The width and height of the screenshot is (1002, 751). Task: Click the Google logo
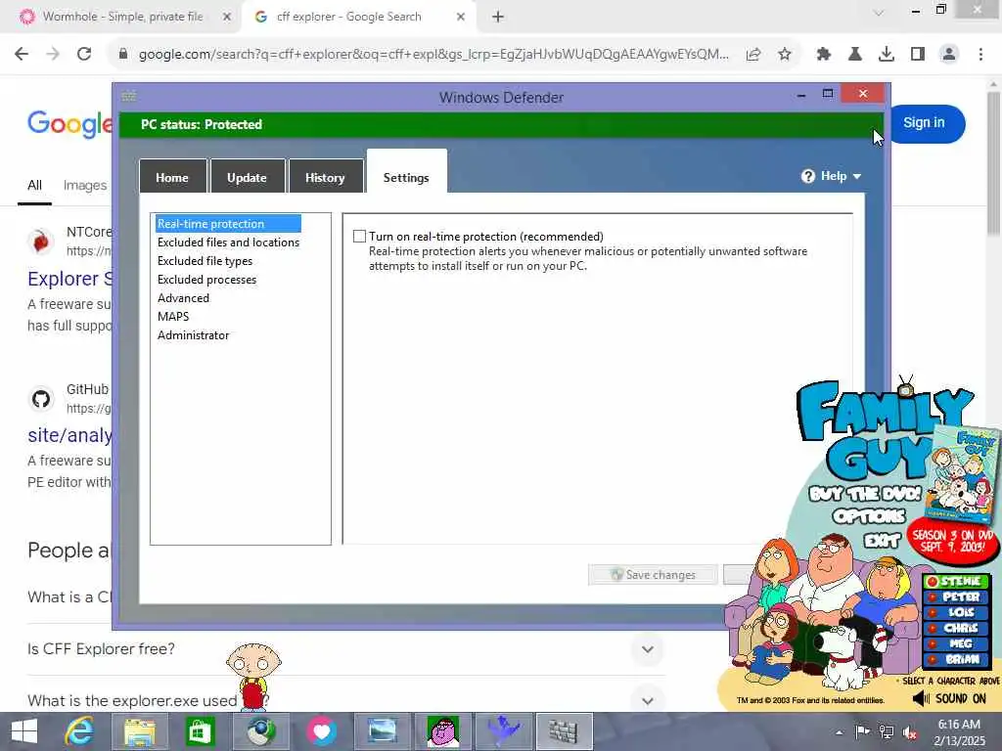[69, 123]
